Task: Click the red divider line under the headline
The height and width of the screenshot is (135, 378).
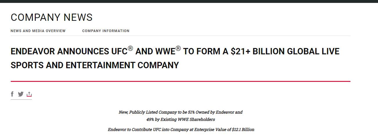Action: click(x=180, y=82)
